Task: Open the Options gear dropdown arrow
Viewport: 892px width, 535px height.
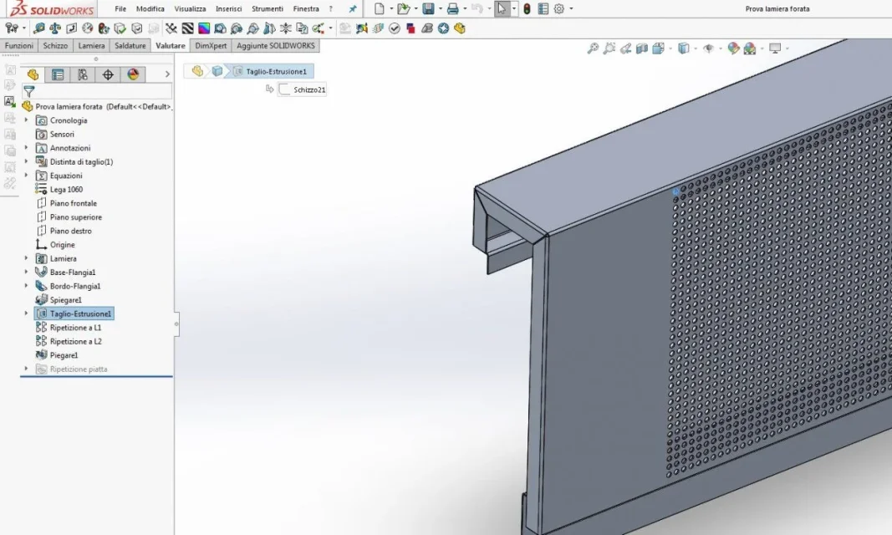Action: coord(571,8)
